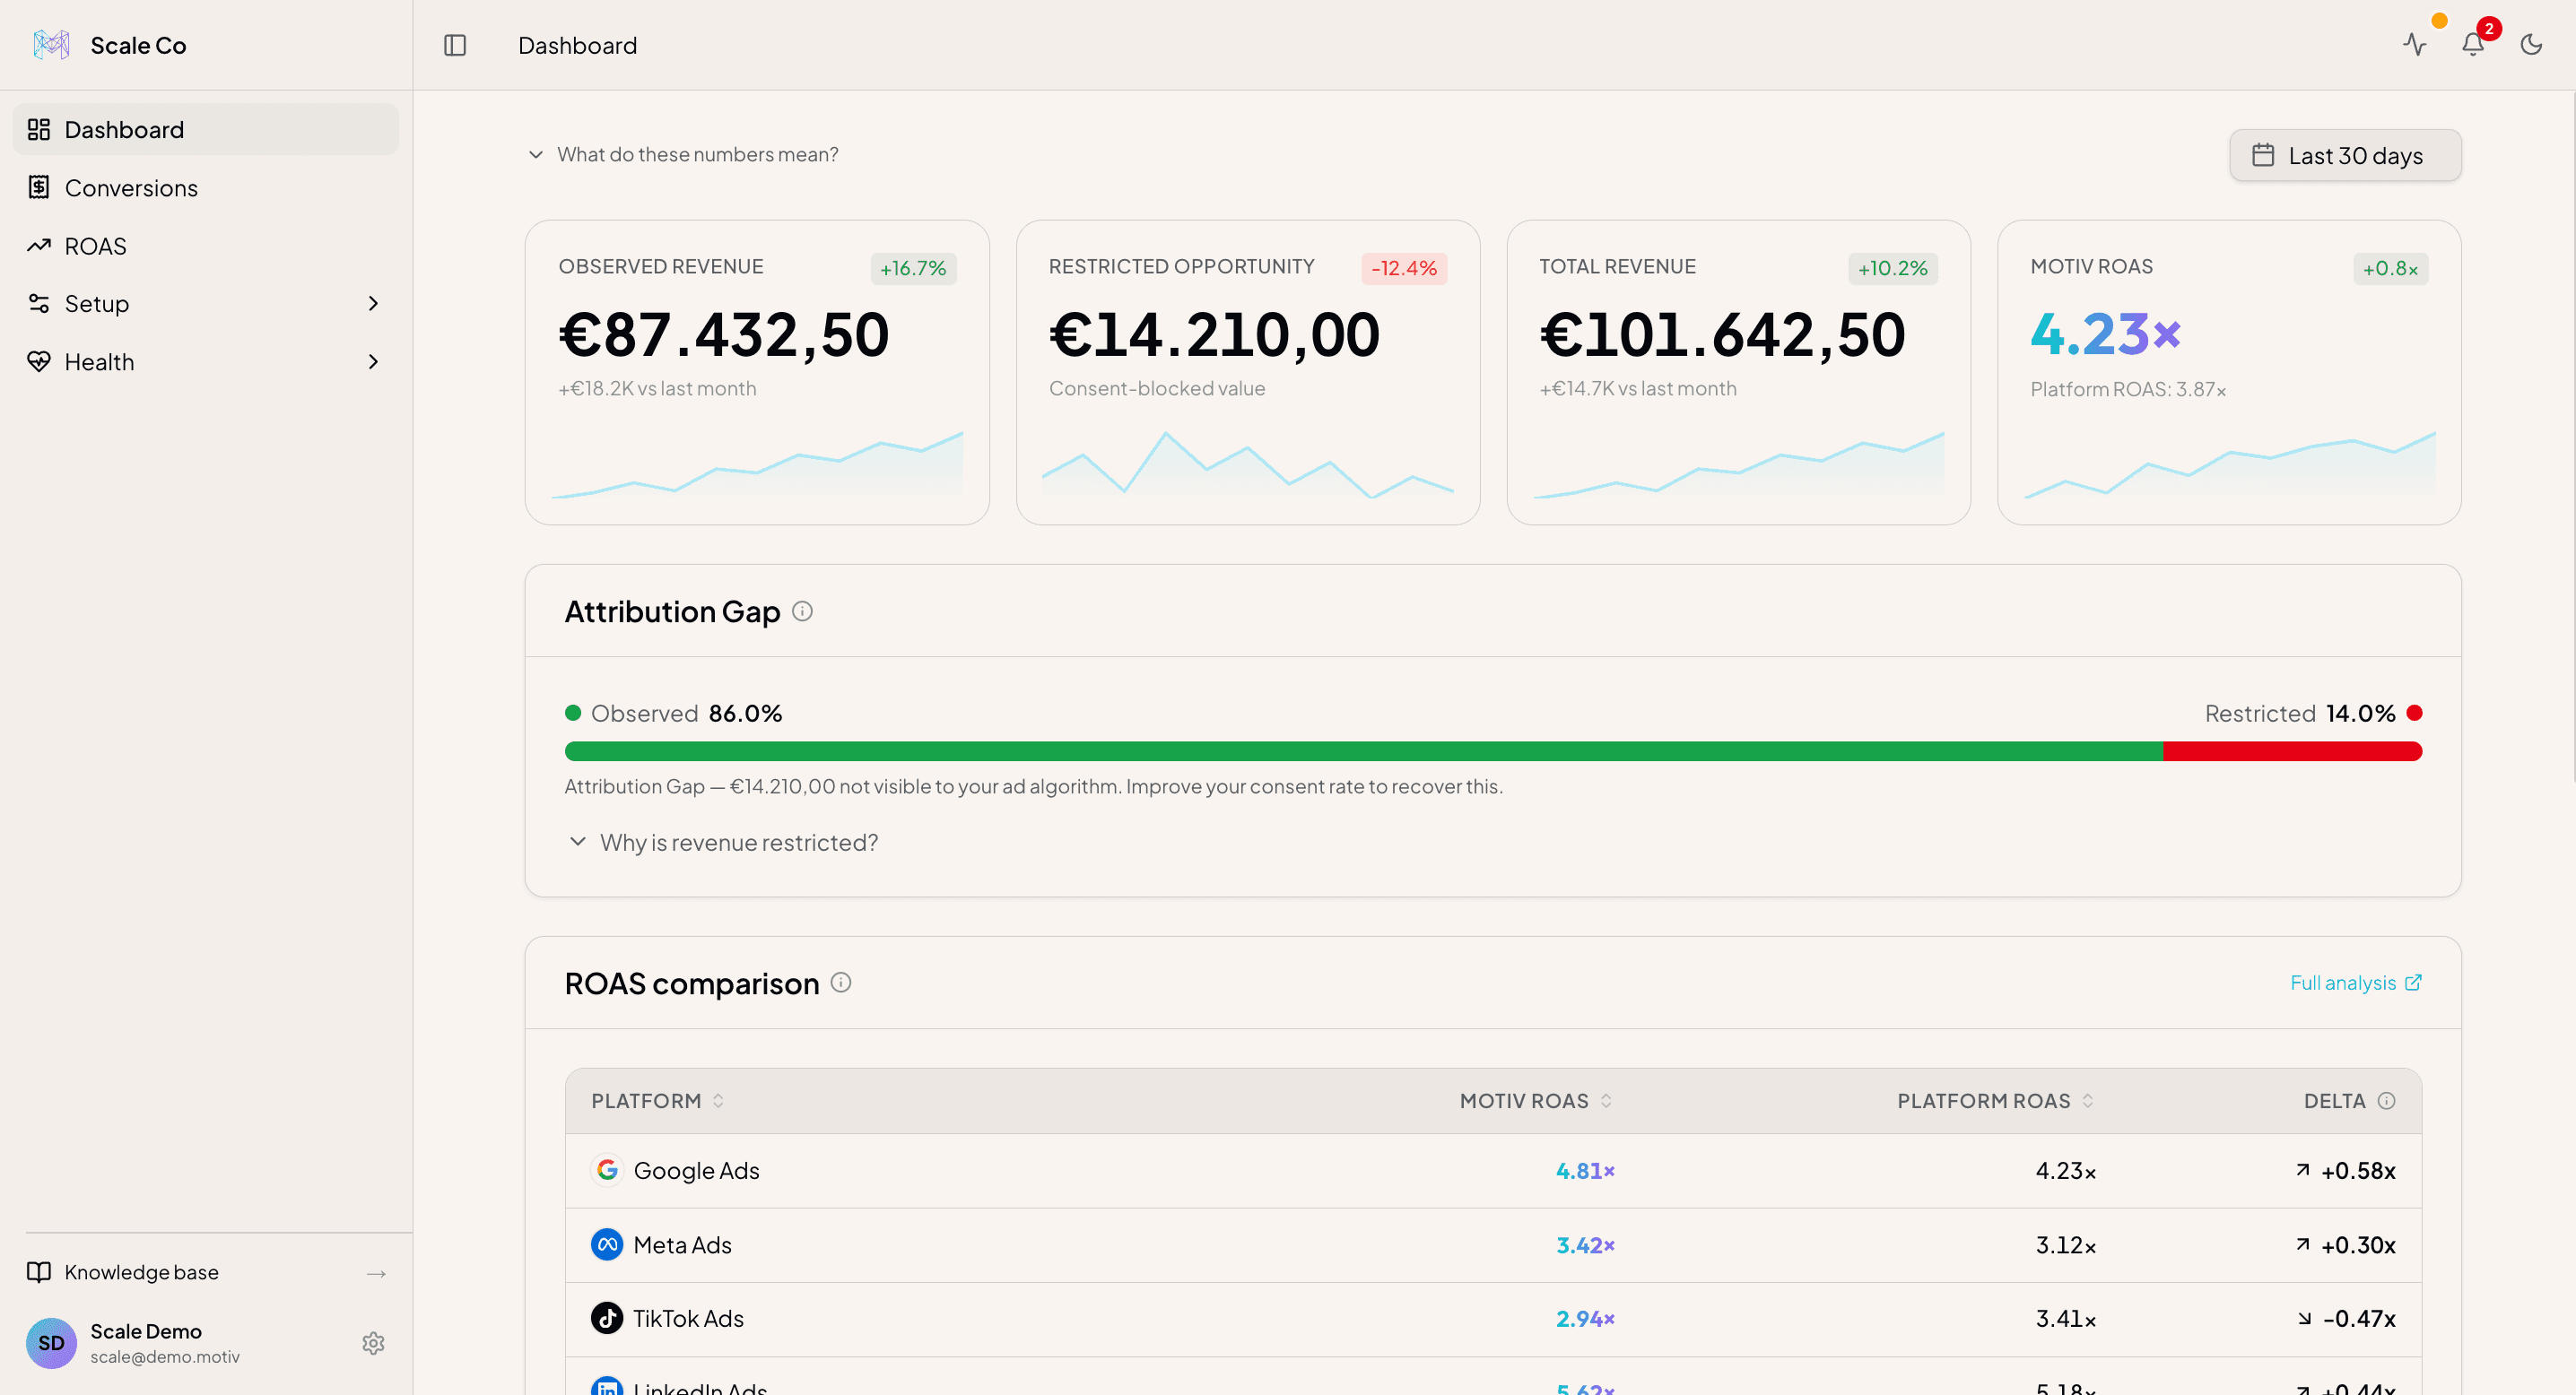
Task: Expand 'Why is revenue restricted?'
Action: [722, 843]
